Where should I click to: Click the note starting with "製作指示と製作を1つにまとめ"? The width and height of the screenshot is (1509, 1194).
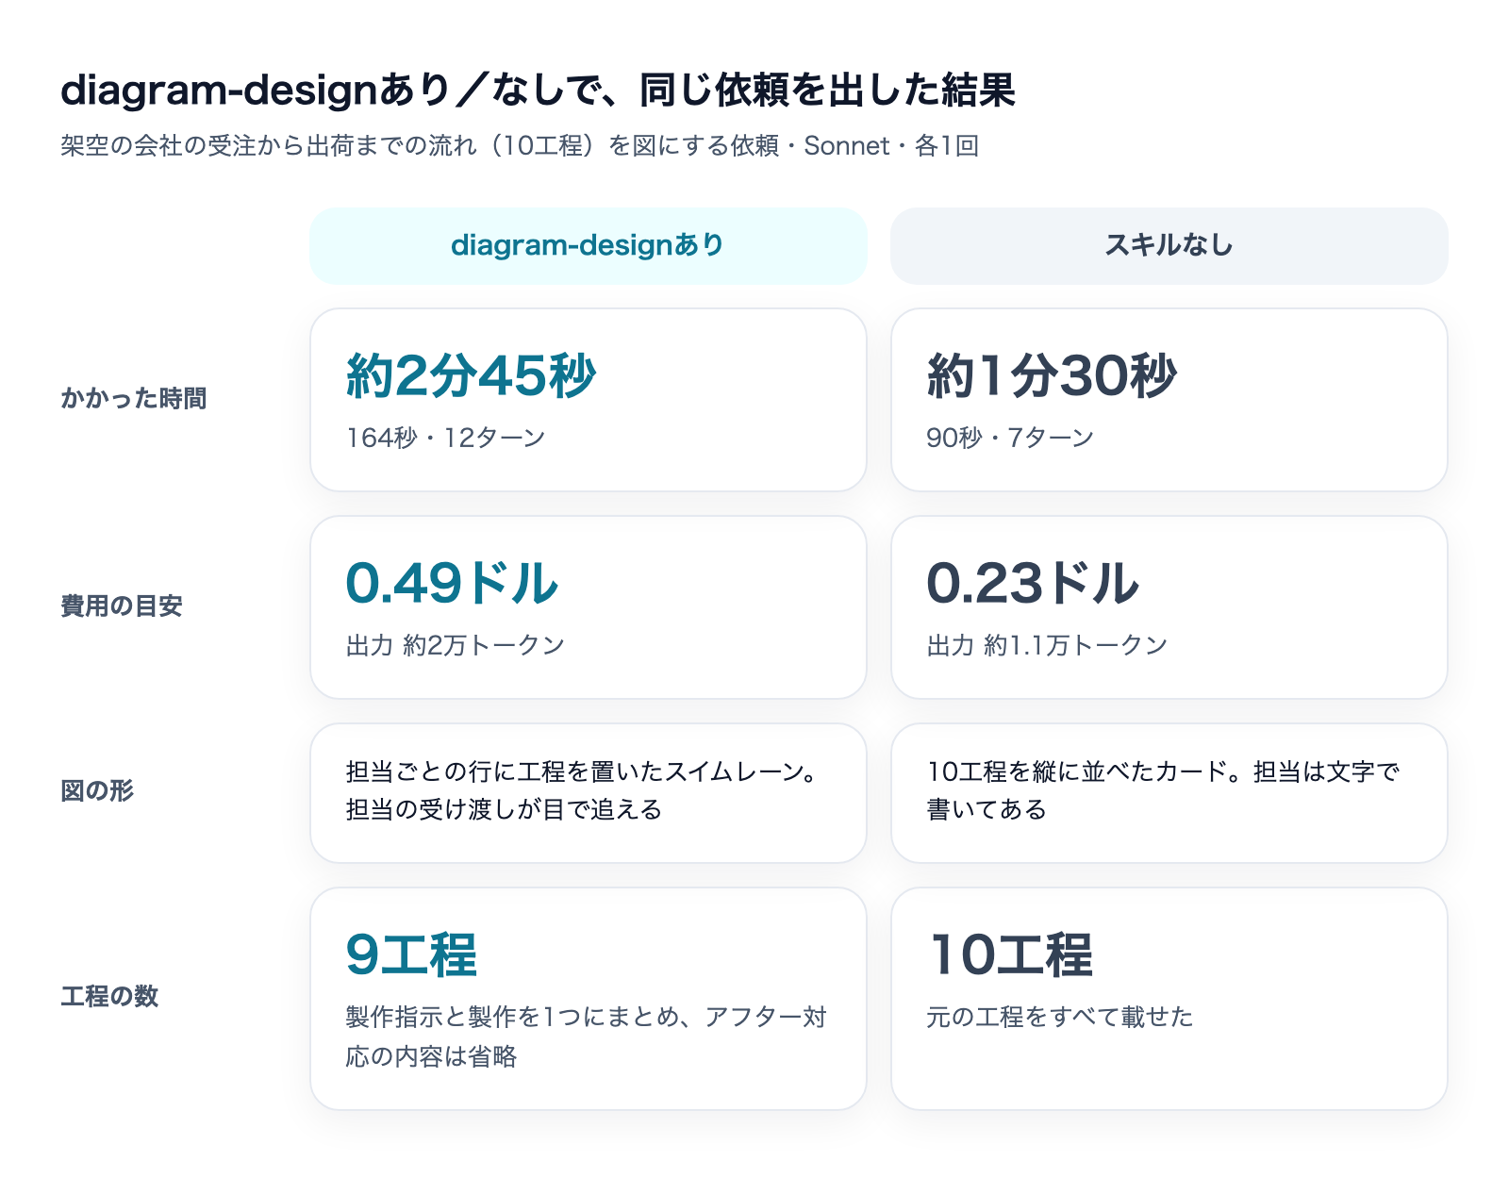[586, 1036]
